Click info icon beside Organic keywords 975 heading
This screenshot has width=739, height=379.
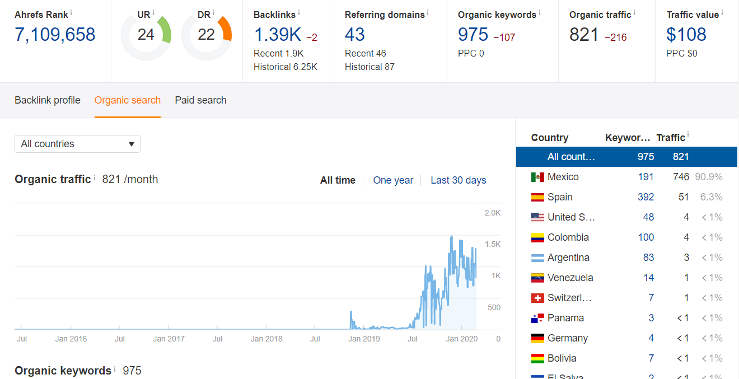tap(115, 369)
